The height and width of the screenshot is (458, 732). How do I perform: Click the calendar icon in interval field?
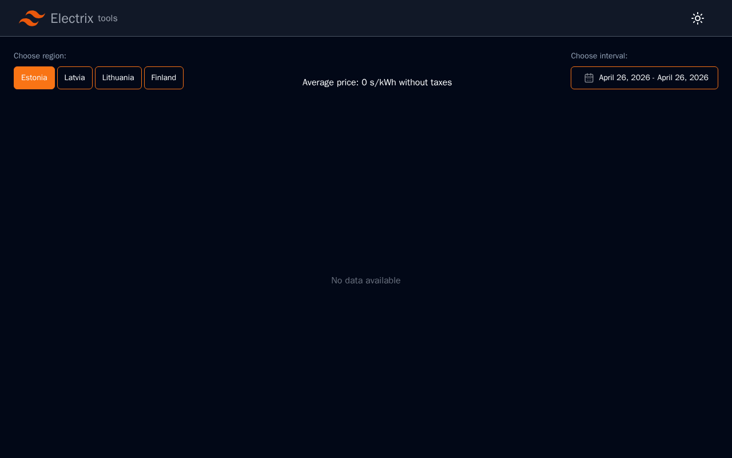point(589,78)
